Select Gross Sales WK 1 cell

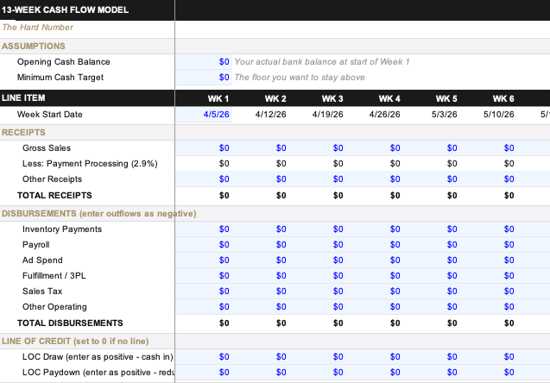tap(204, 148)
